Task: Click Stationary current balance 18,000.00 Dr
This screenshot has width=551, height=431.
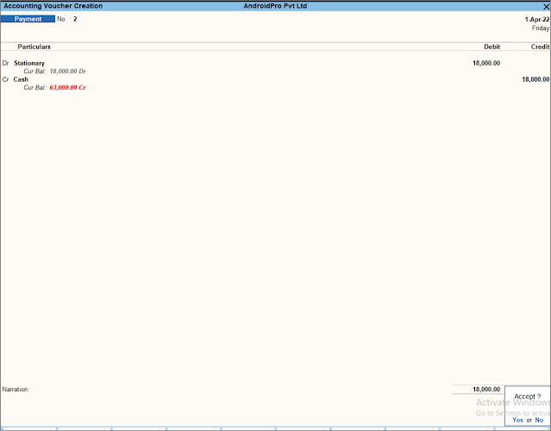Action: (68, 72)
